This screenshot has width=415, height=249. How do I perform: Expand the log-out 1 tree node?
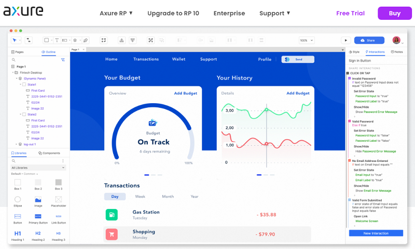tap(17, 144)
